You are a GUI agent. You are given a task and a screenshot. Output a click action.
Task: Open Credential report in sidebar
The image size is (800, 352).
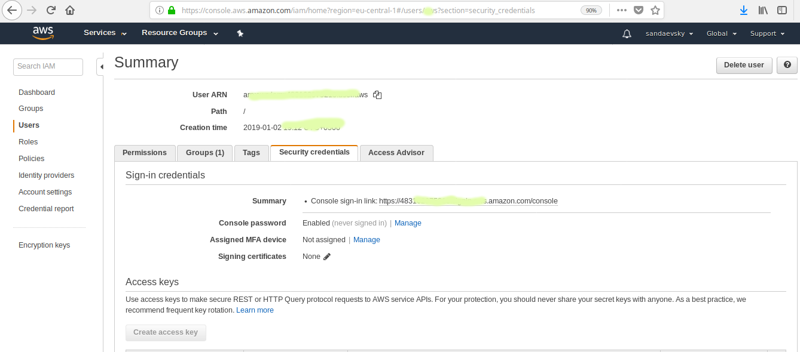tap(46, 209)
